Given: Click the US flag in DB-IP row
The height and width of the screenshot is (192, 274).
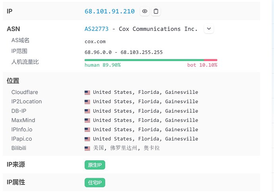Looking at the screenshot, I should point(87,111).
